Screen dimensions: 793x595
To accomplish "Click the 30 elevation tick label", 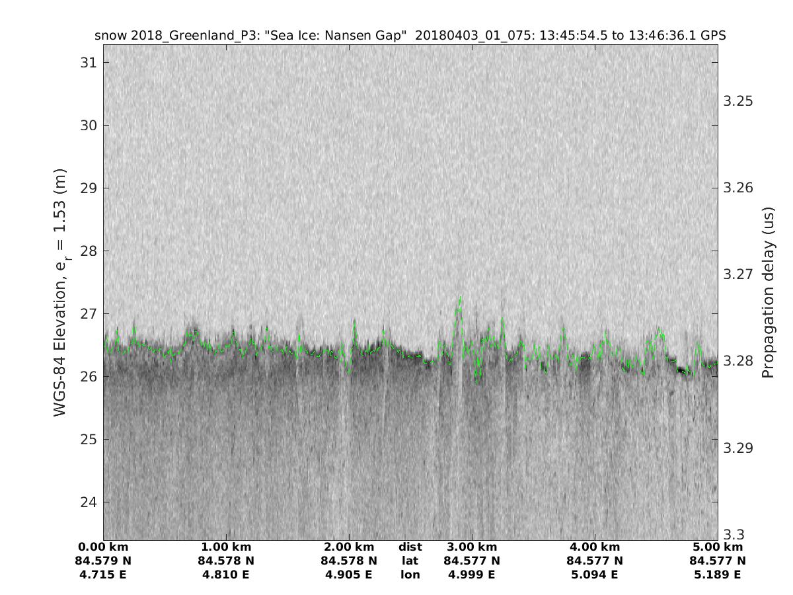I will tap(88, 126).
